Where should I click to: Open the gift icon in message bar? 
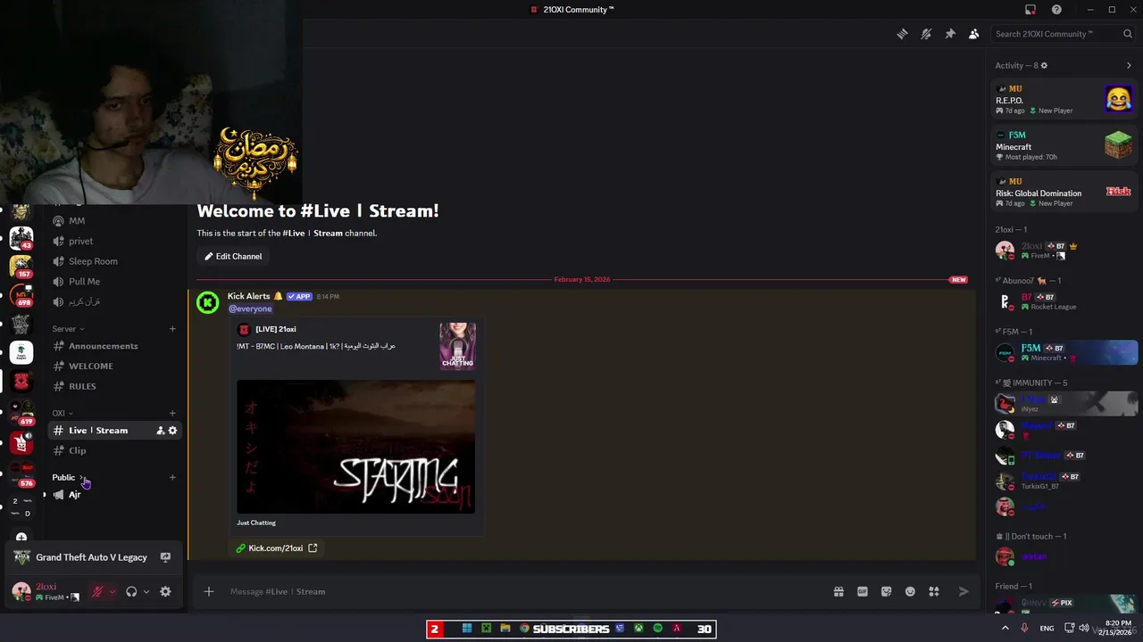click(x=838, y=591)
